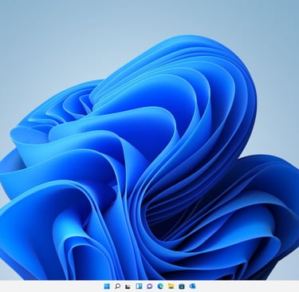This screenshot has width=299, height=292.
Task: Open File Explorer from the taskbar
Action: (x=171, y=286)
